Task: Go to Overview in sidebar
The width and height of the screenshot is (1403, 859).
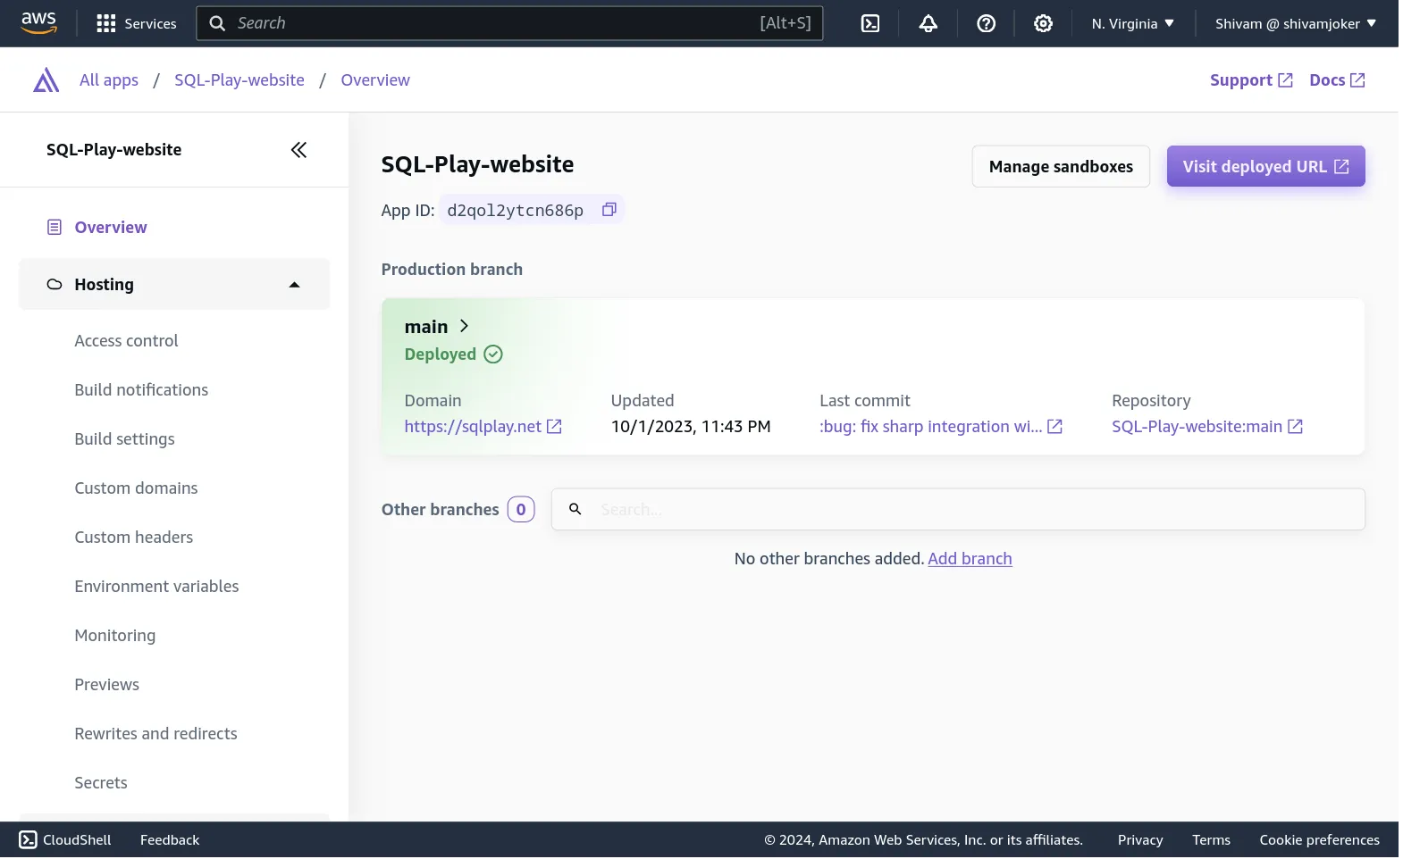Action: pos(111,228)
